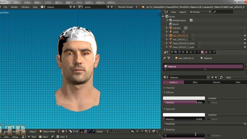Select the Material slot in the list
The image size is (247, 139).
click(203, 66)
